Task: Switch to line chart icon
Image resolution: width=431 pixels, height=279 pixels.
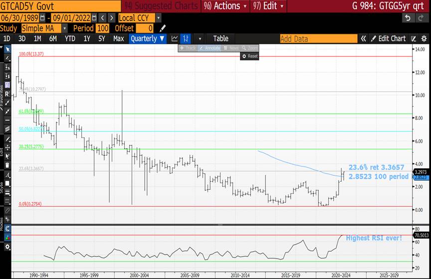Action: 175,38
